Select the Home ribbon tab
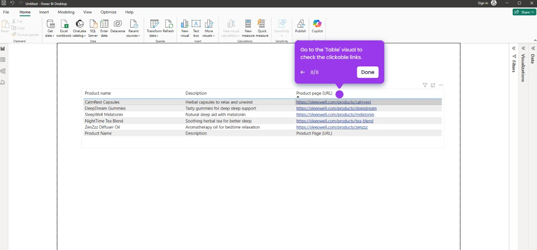Image resolution: width=537 pixels, height=250 pixels. pyautogui.click(x=25, y=12)
